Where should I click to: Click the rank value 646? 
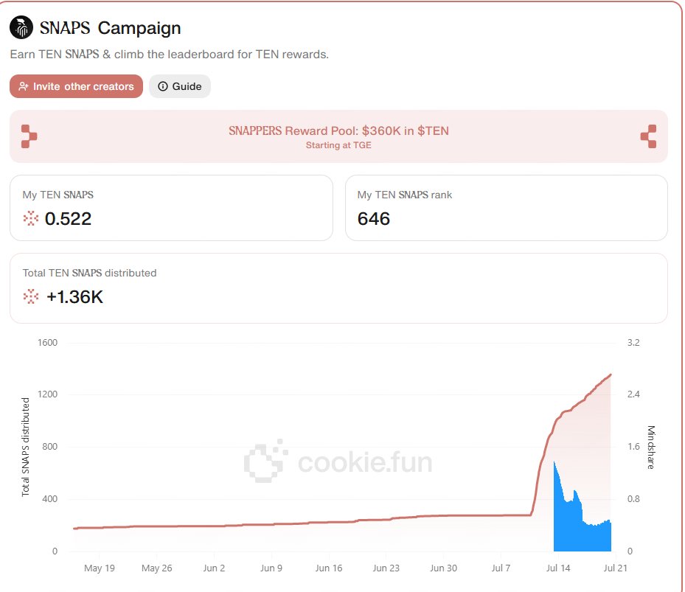pyautogui.click(x=374, y=218)
